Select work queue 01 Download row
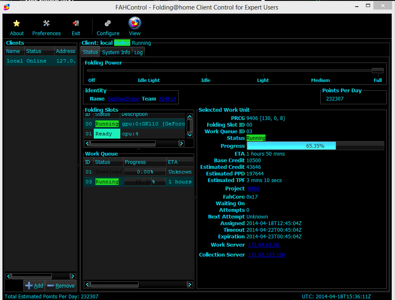 pyautogui.click(x=139, y=172)
